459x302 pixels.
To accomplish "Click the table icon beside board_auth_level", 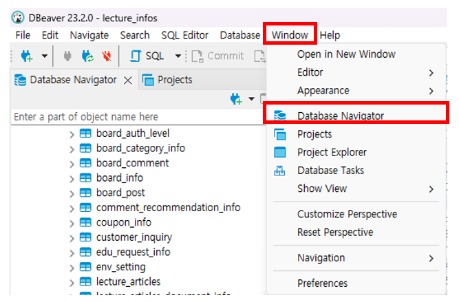I will 85,133.
